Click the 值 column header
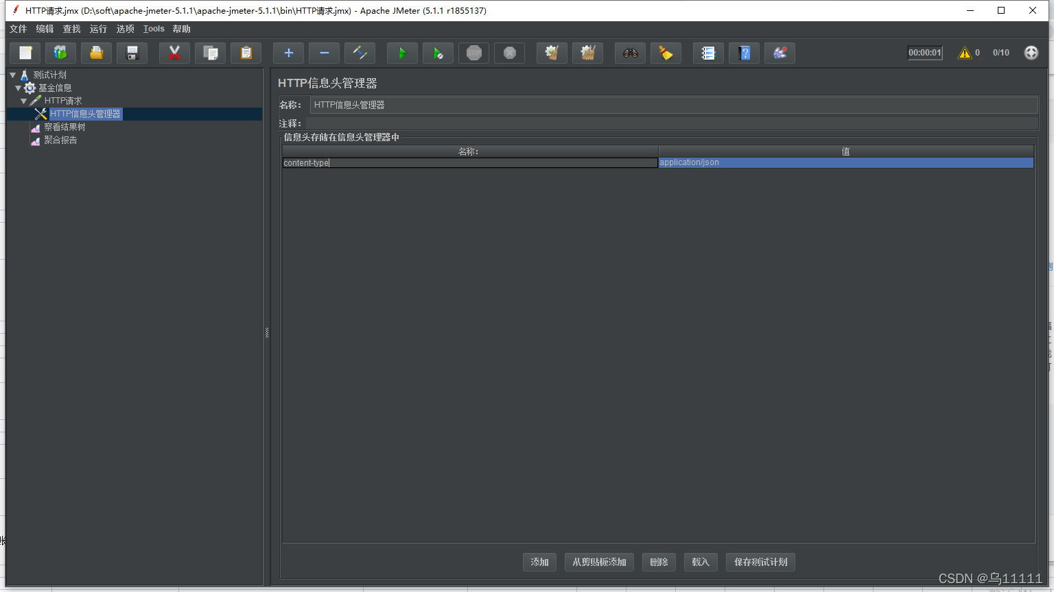1054x592 pixels. point(846,151)
